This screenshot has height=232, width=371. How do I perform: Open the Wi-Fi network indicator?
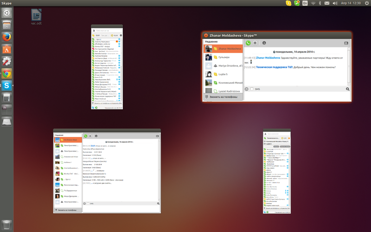point(313,3)
